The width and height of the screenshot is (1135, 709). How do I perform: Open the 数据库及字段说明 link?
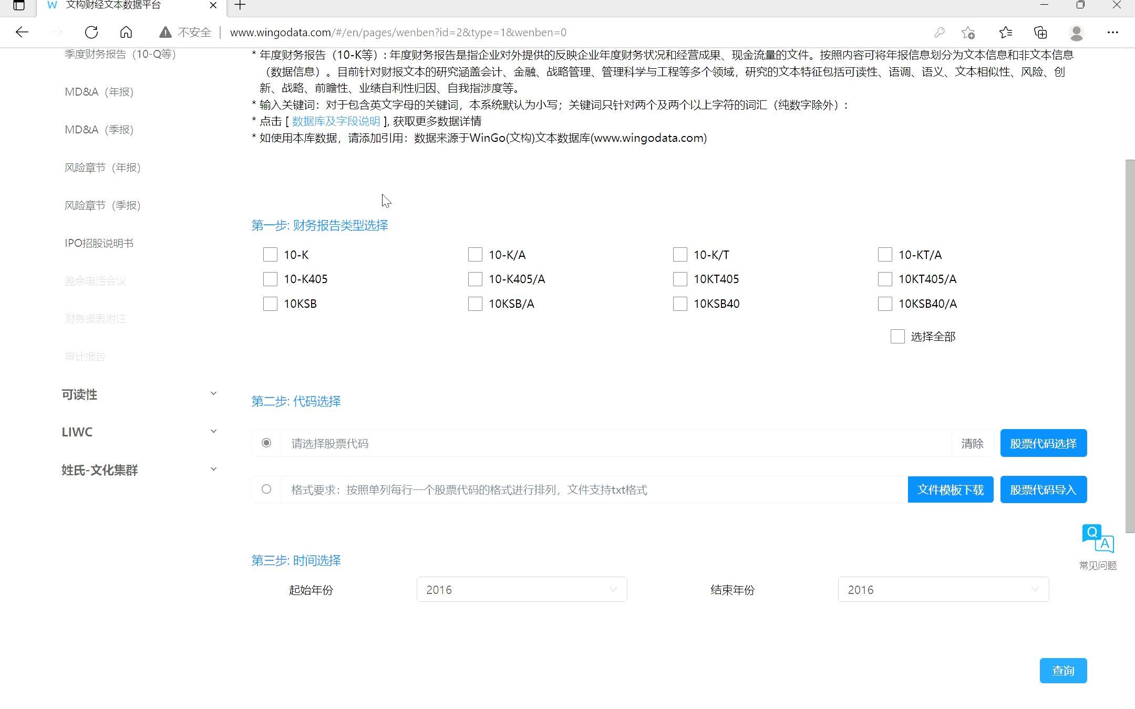(x=336, y=121)
